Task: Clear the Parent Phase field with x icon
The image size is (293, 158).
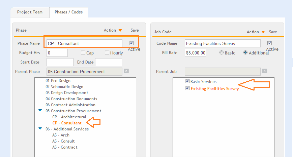Action: point(126,71)
